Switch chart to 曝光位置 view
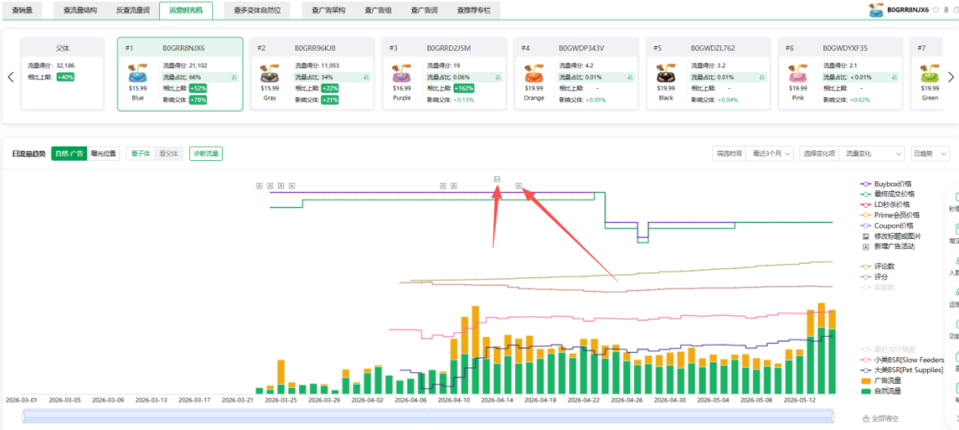Viewport: 959px width, 430px height. 103,154
